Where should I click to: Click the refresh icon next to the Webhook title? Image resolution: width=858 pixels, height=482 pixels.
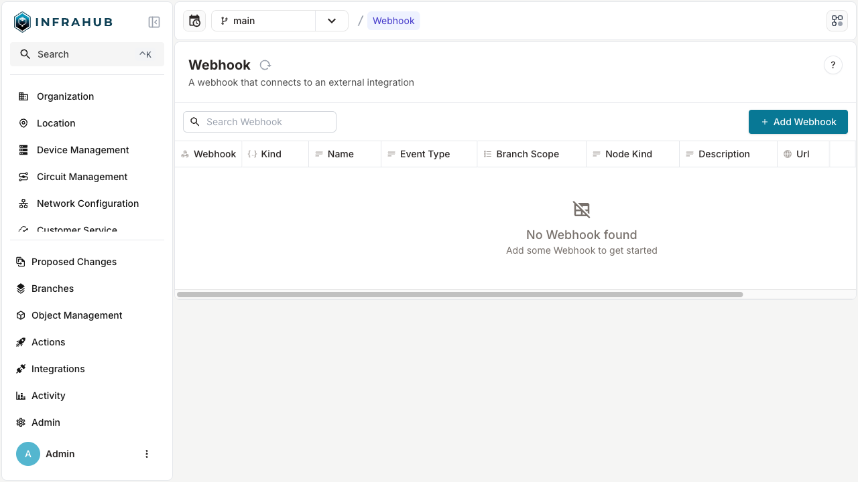pyautogui.click(x=265, y=65)
